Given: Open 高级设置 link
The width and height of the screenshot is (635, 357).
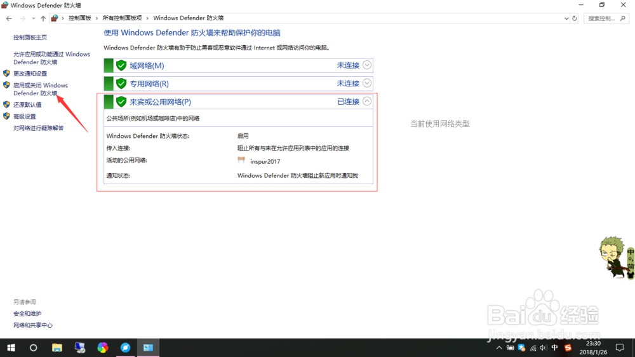Looking at the screenshot, I should pyautogui.click(x=24, y=116).
